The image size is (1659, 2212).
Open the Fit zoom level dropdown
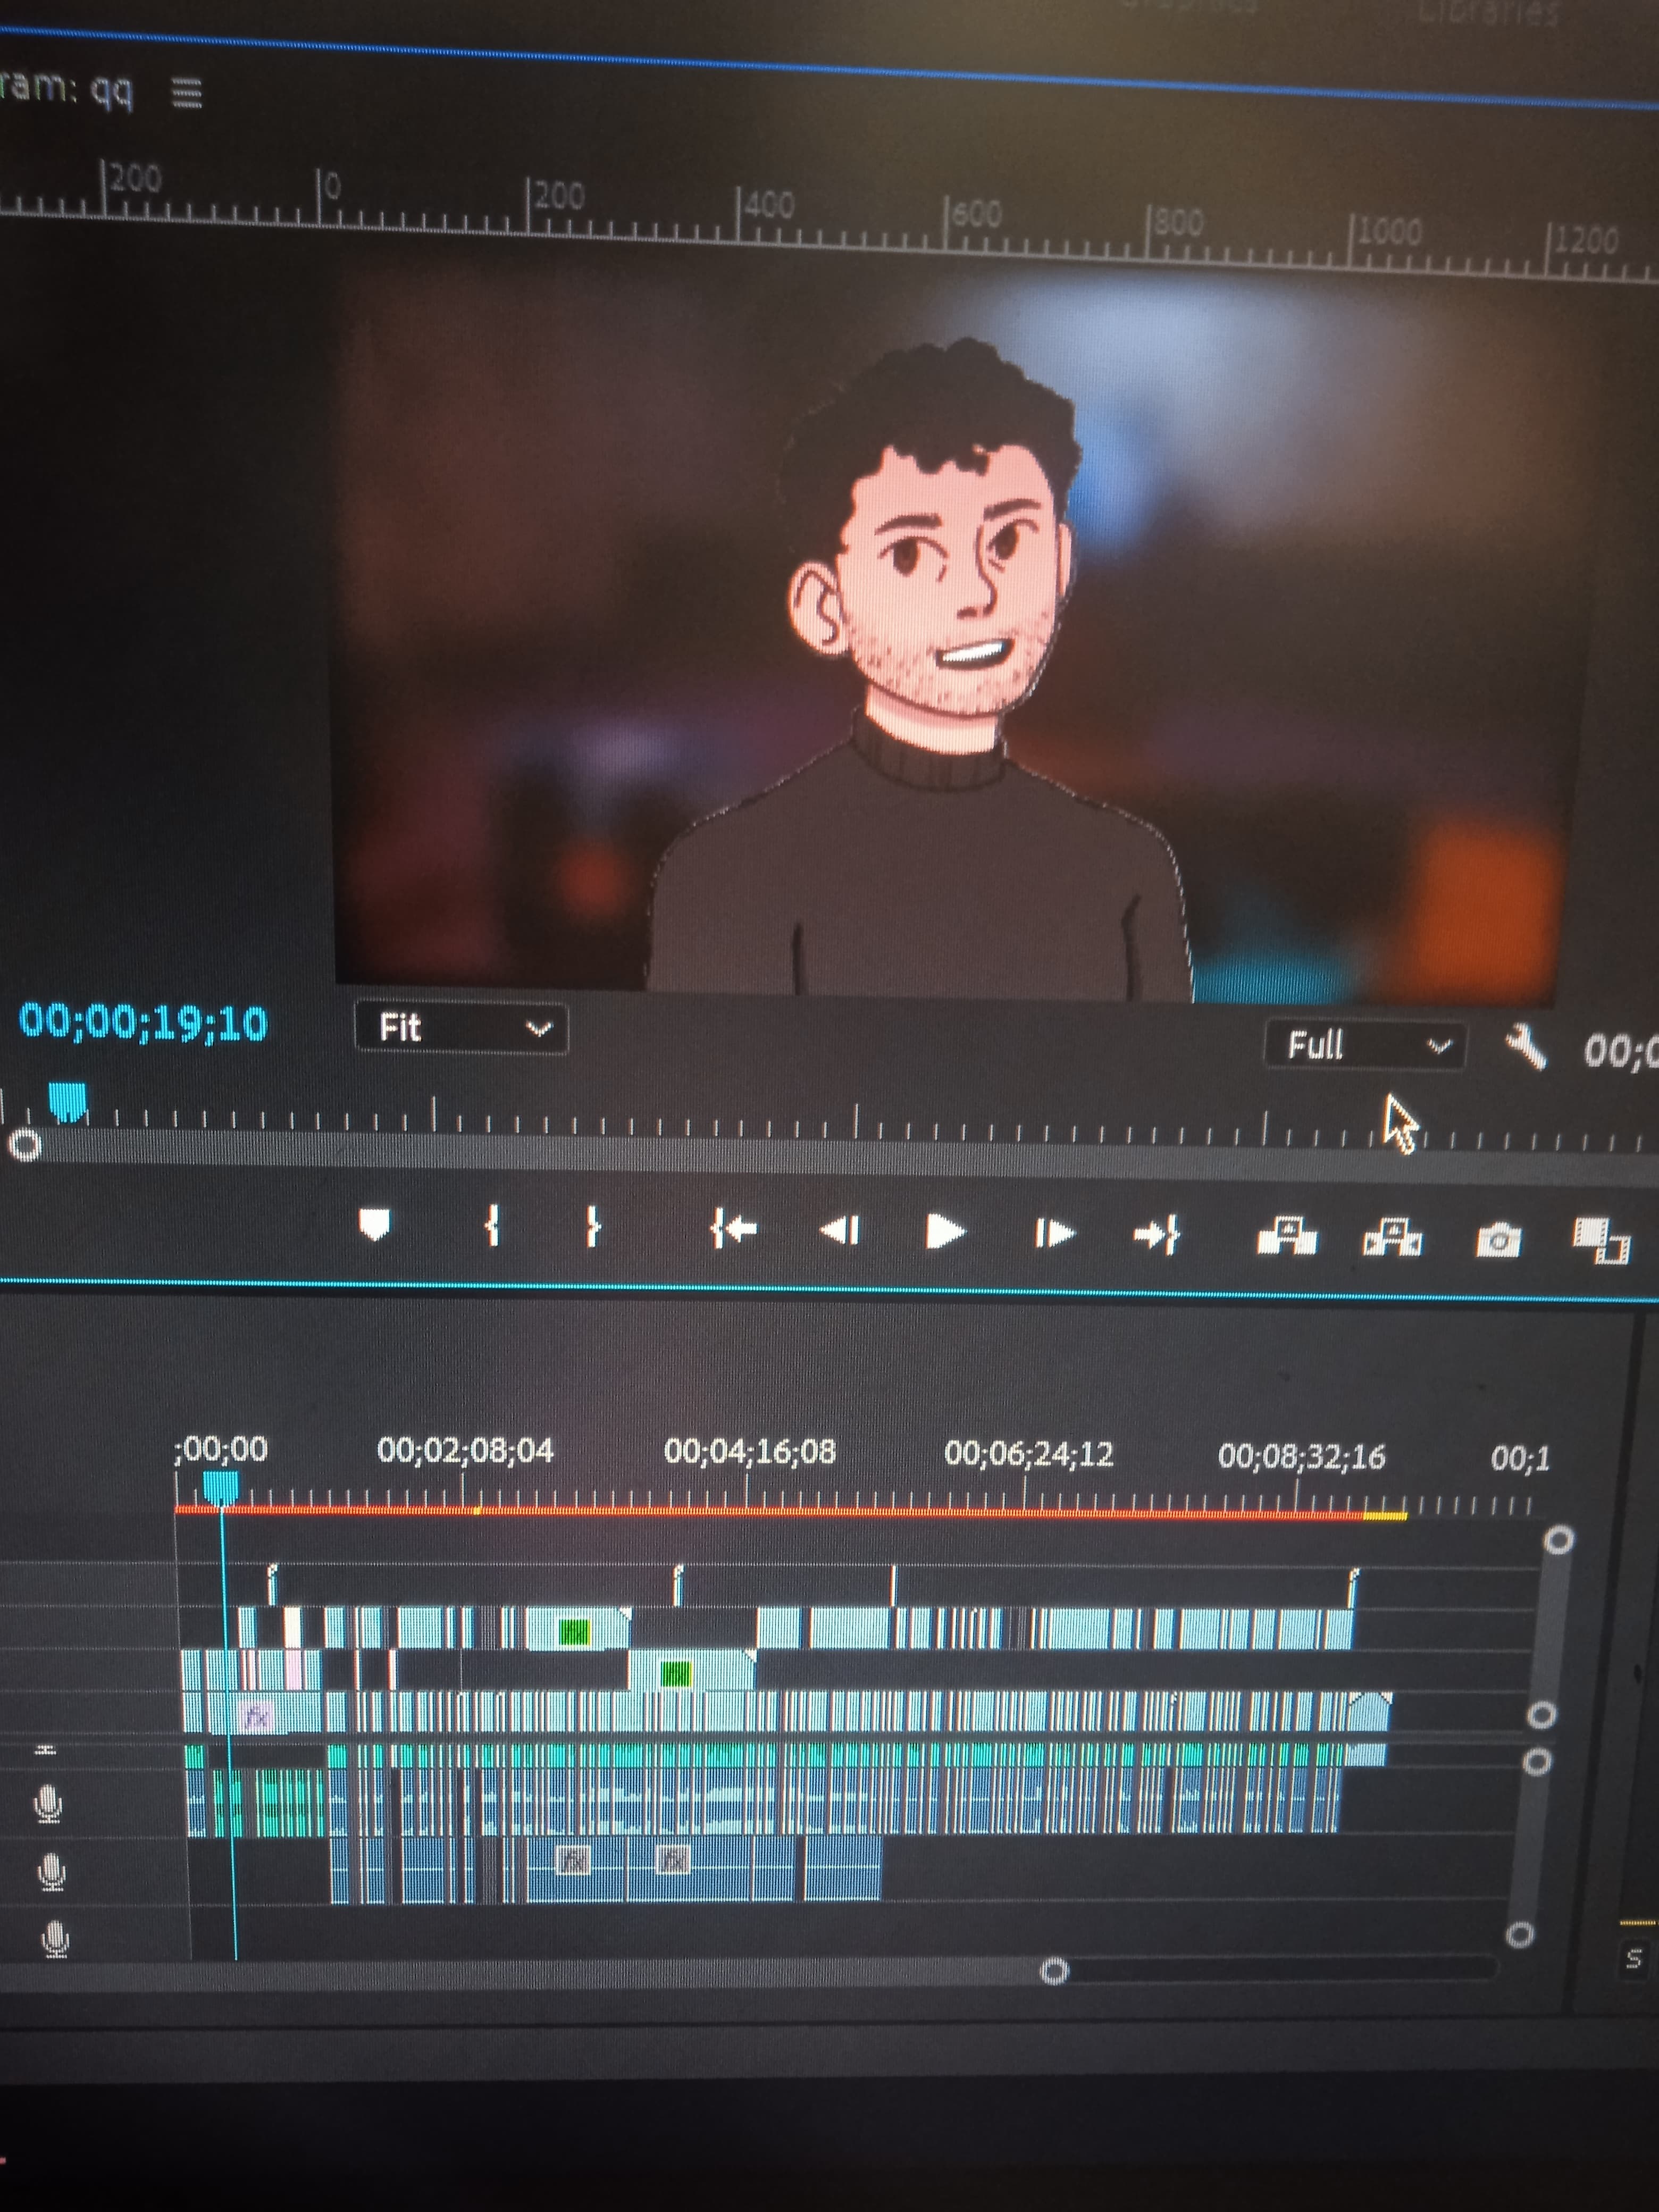click(x=461, y=1028)
